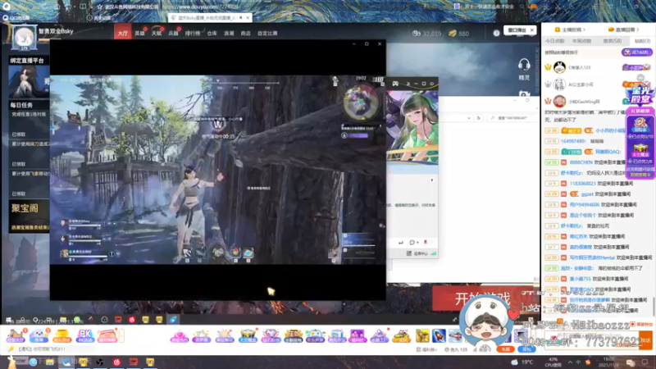The image size is (656, 369).
Task: Click the player avatar 智勇双全Bsky
Action: pos(24,38)
